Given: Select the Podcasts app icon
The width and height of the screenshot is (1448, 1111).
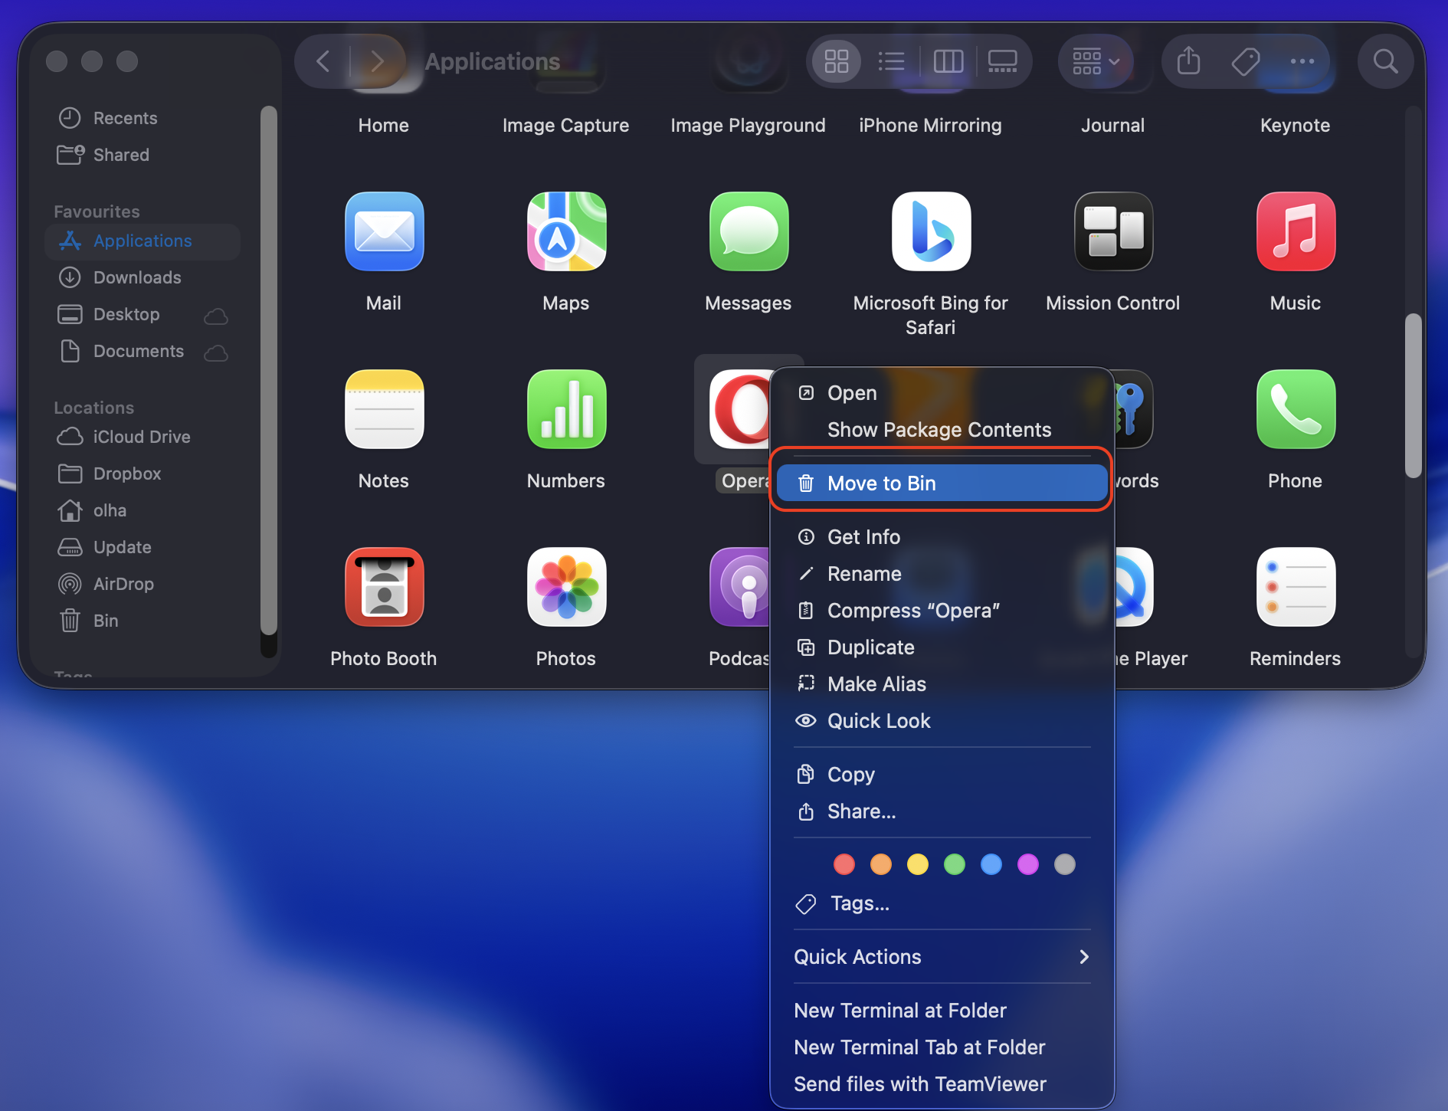Looking at the screenshot, I should [x=739, y=587].
